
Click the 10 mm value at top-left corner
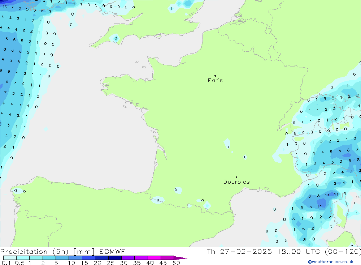click(5, 6)
